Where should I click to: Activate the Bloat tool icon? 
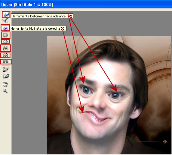(5, 42)
